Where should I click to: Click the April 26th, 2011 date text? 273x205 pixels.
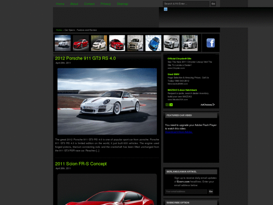(63, 169)
